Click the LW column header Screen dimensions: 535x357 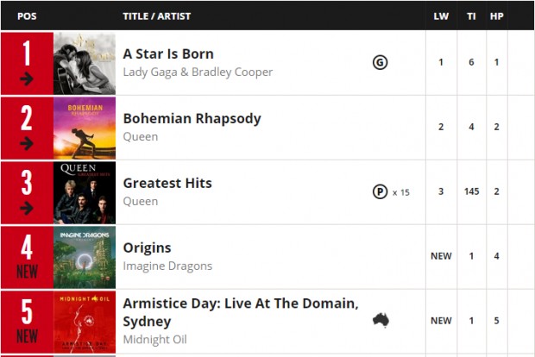coord(441,16)
